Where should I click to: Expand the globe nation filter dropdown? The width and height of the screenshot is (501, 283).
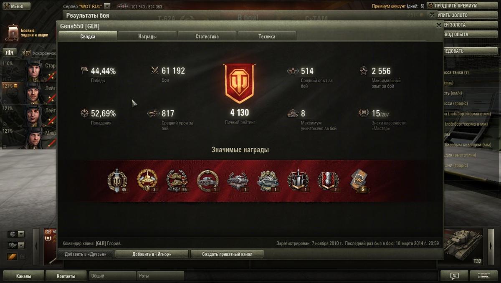(16, 234)
